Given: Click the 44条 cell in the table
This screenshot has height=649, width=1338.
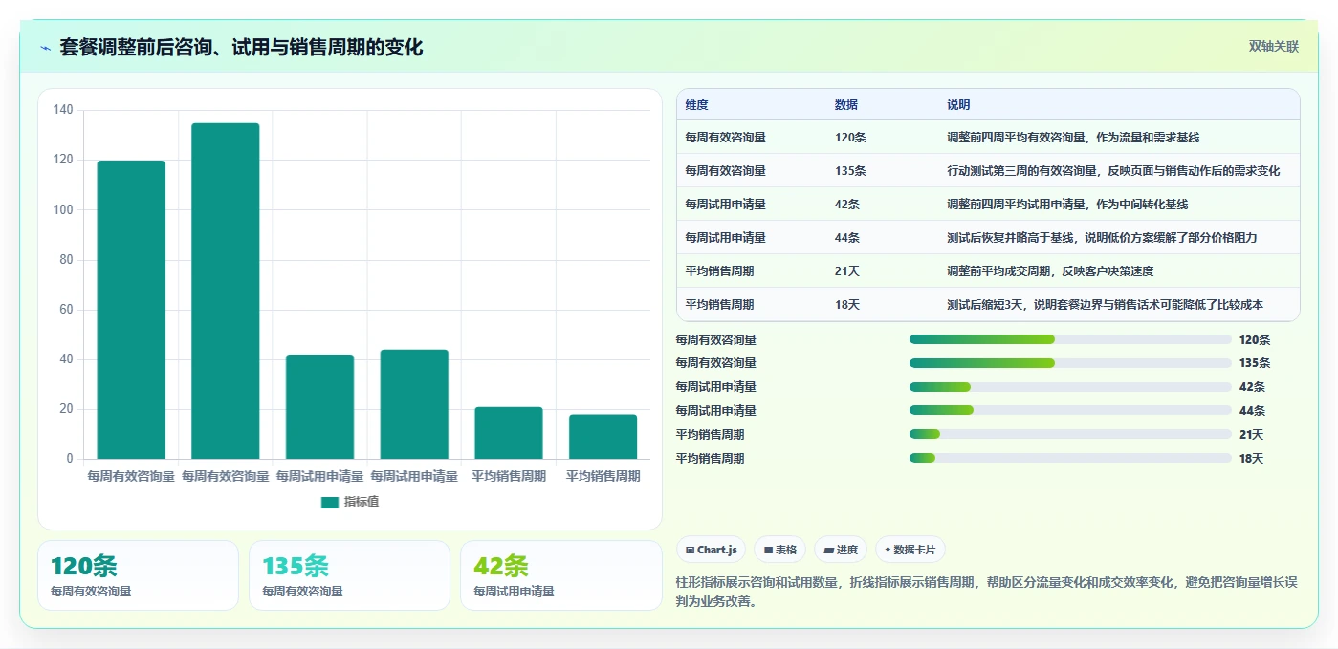Looking at the screenshot, I should pyautogui.click(x=847, y=238).
